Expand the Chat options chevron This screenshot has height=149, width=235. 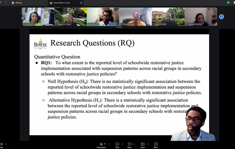click(x=122, y=144)
